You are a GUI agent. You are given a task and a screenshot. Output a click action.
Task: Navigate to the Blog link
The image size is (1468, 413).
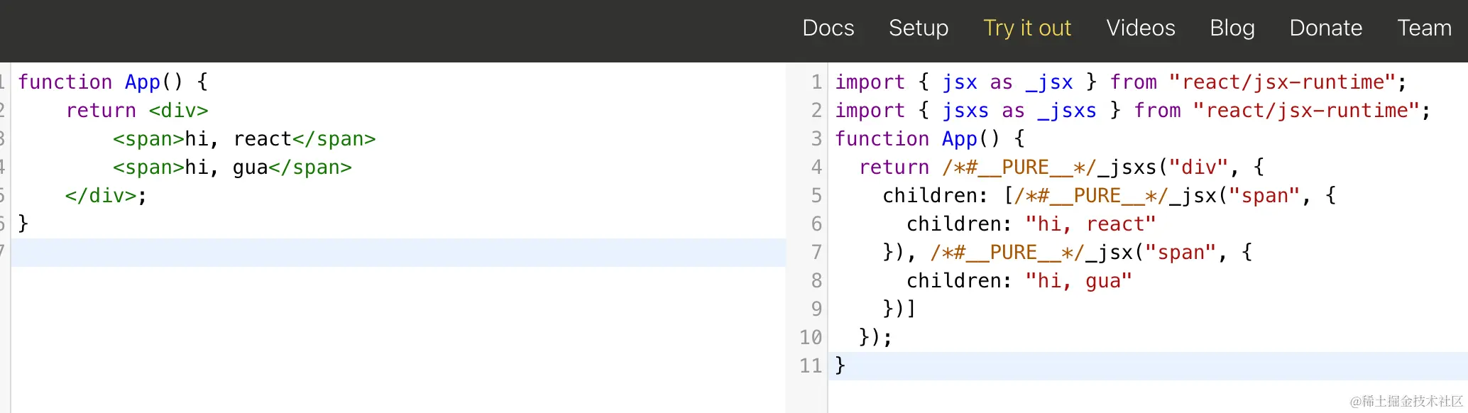click(x=1232, y=28)
